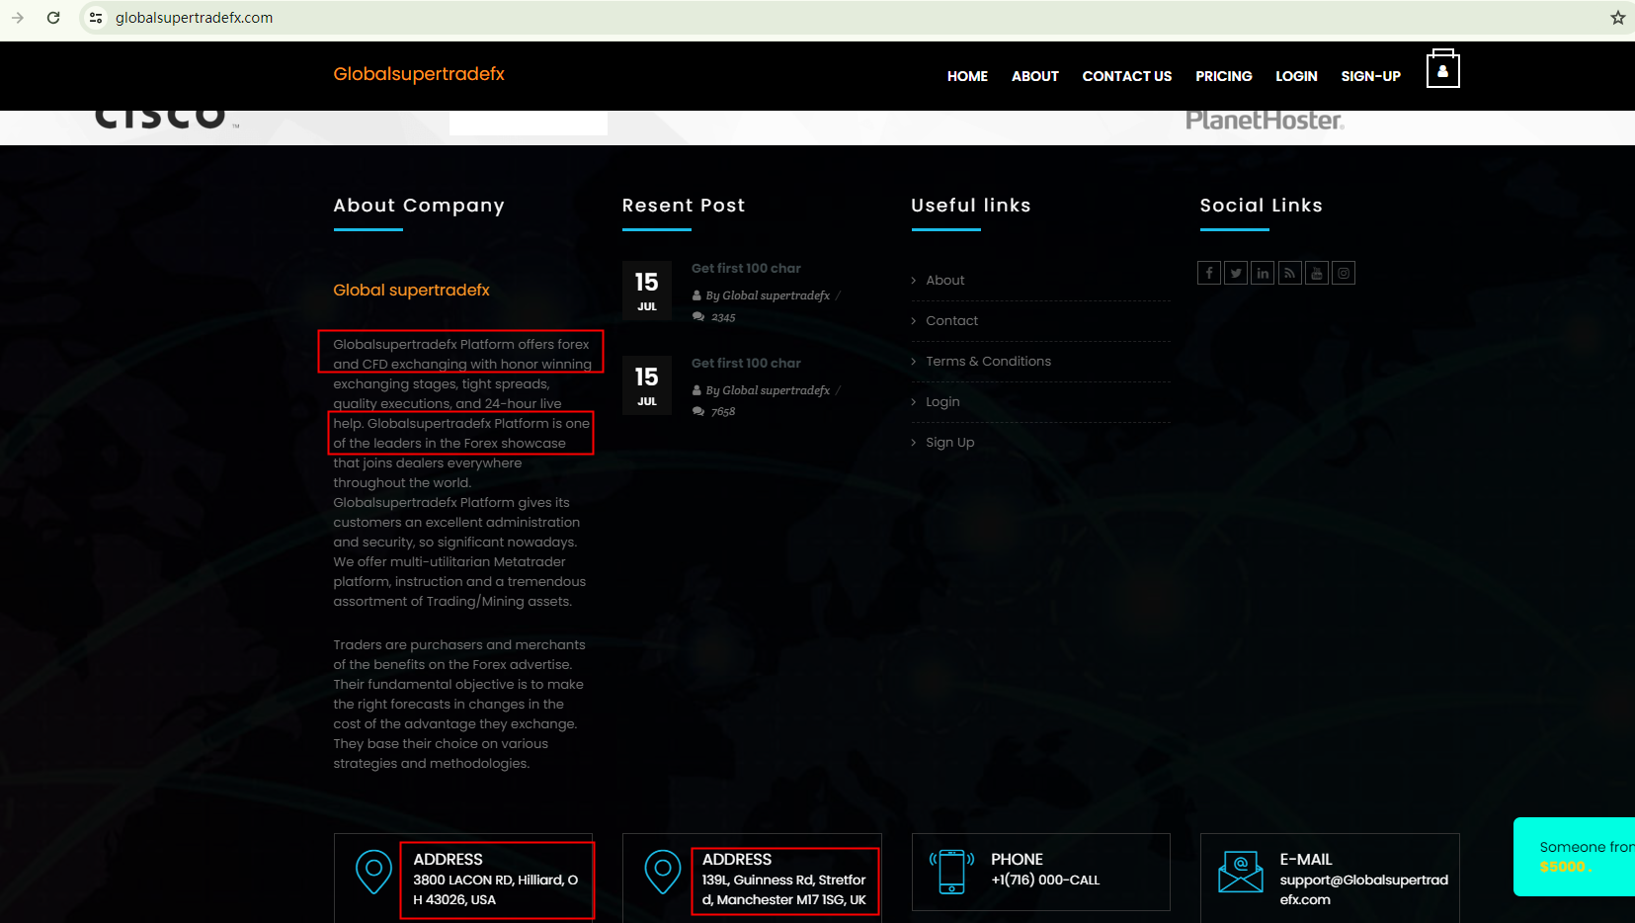Open the Facebook social link icon
The image size is (1635, 923).
pos(1208,274)
